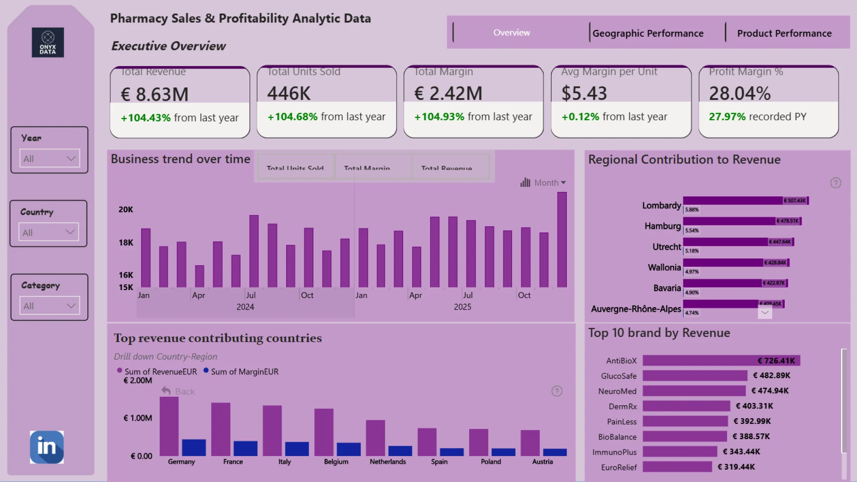Click the Top 10 brand chart scrollbar
Viewport: 857px width, 482px height.
click(x=844, y=400)
